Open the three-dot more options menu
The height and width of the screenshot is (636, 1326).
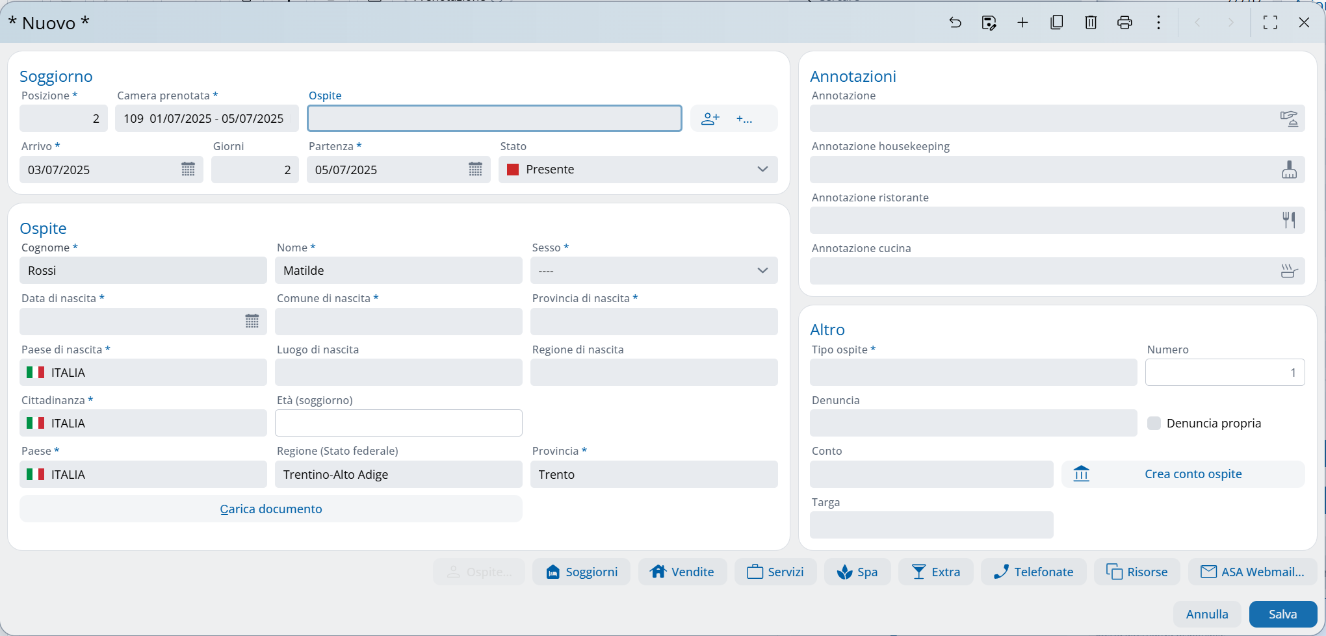tap(1158, 23)
